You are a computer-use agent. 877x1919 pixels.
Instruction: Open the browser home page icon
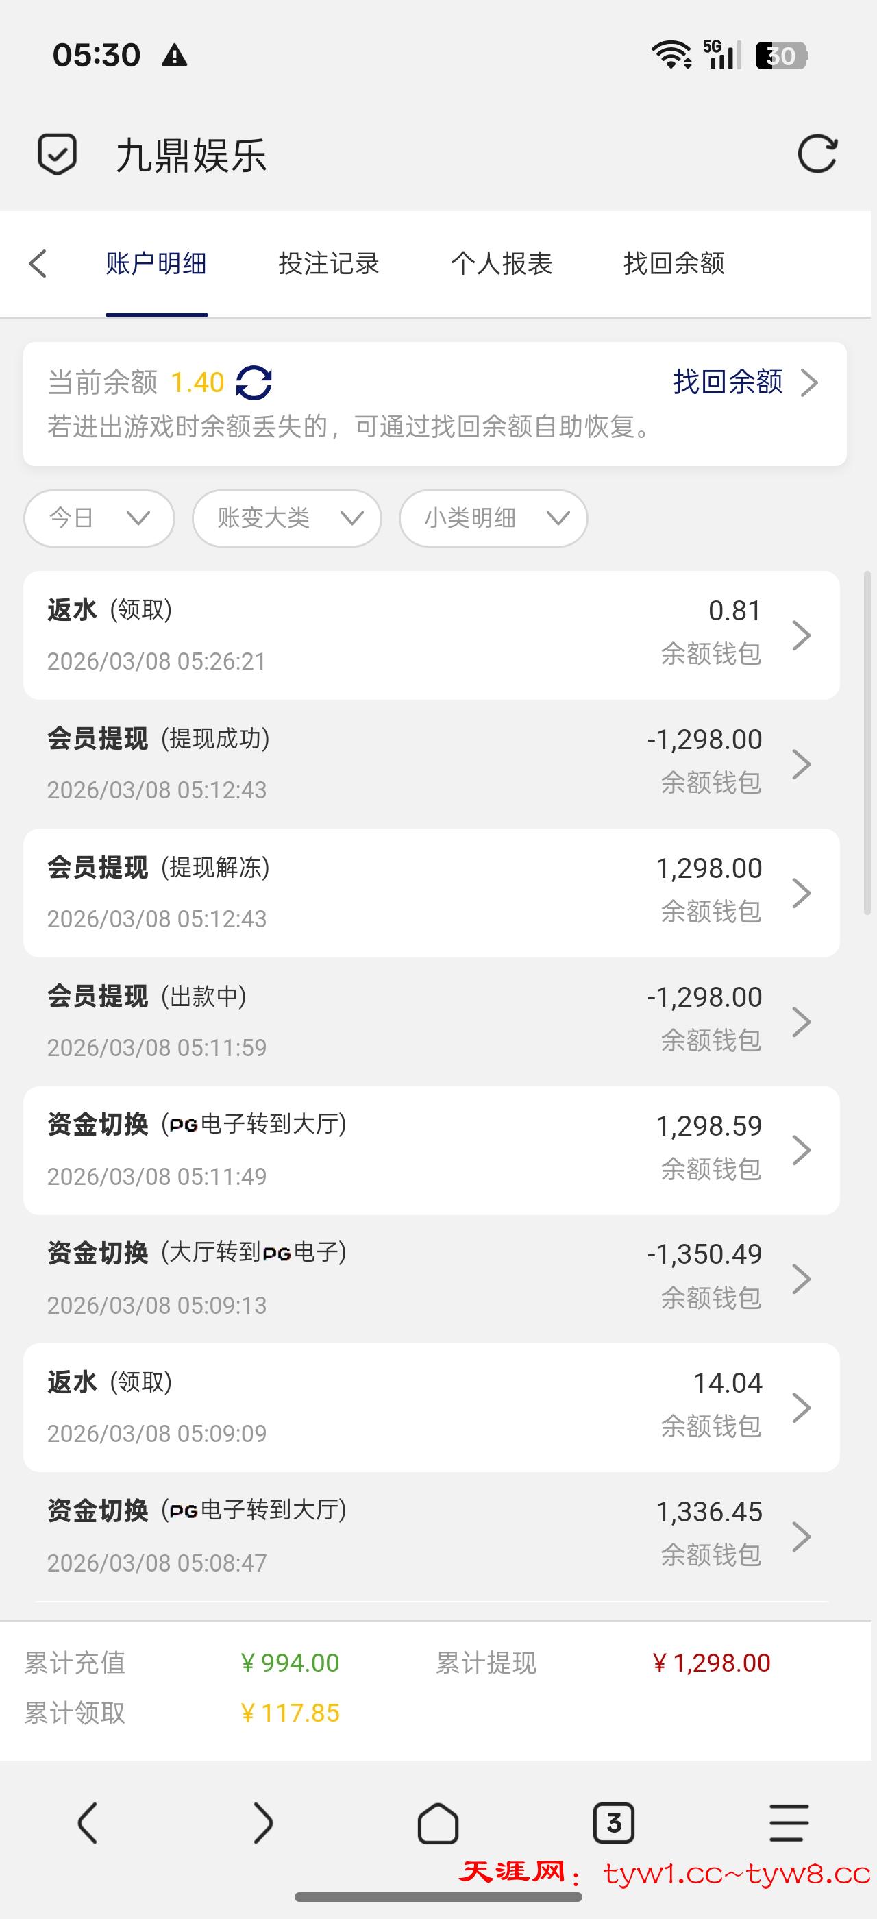pos(438,1823)
